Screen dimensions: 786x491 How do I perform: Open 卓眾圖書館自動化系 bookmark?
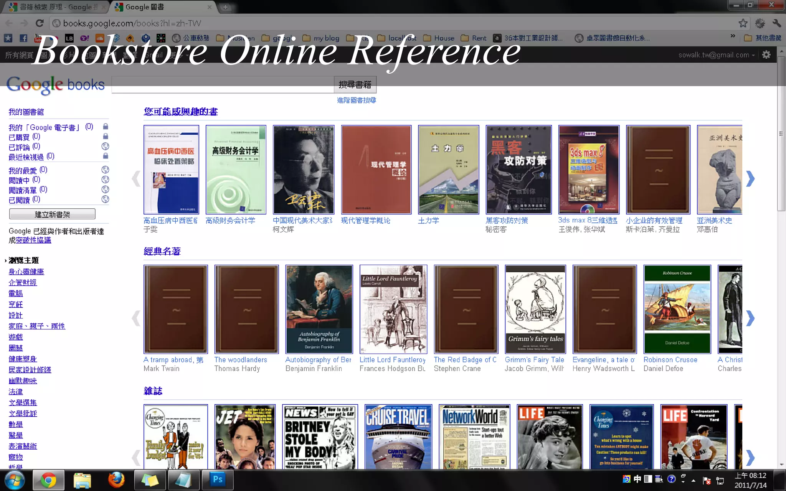[x=613, y=38]
